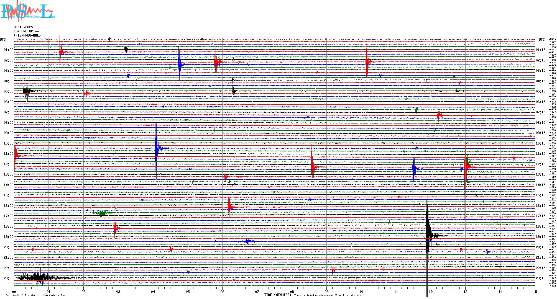Click the FSK HNE HP station text

tap(26, 31)
